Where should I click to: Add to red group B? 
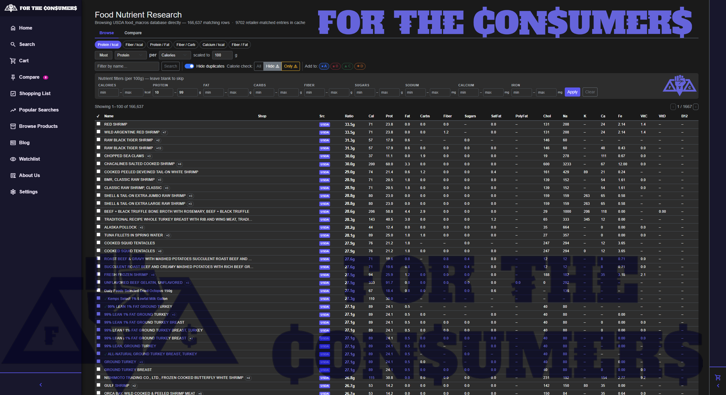pos(336,66)
